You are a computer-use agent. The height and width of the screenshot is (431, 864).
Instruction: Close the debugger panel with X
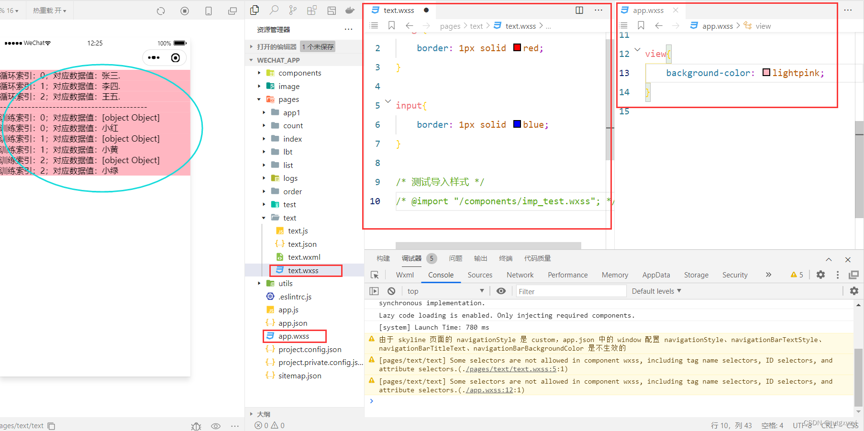point(848,260)
